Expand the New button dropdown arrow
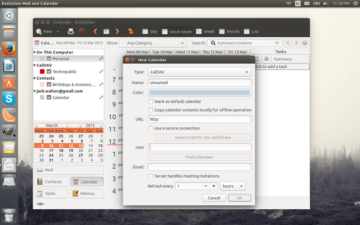This screenshot has width=360, height=225. (x=58, y=31)
